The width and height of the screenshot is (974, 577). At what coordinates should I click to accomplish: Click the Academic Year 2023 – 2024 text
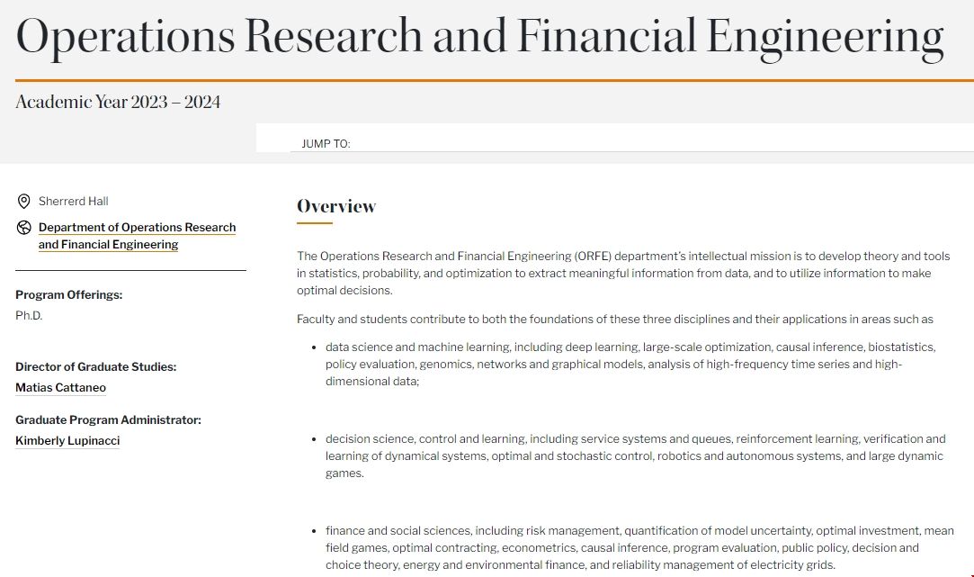(x=118, y=102)
